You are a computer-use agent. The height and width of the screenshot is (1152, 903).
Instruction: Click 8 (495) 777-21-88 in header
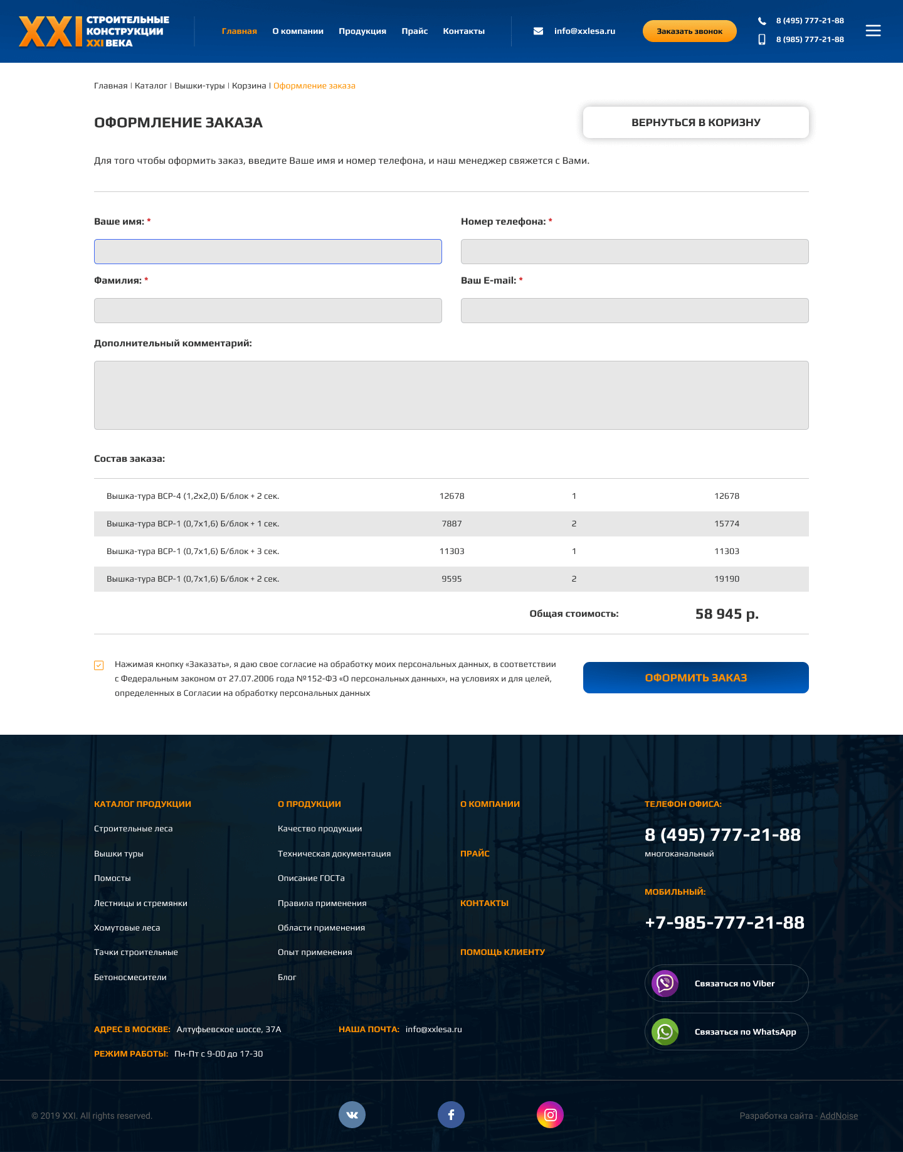pyautogui.click(x=810, y=21)
